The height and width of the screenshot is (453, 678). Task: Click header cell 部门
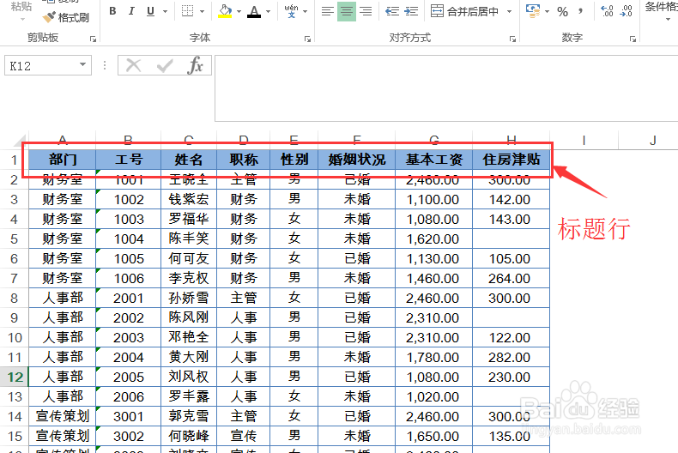tap(63, 160)
